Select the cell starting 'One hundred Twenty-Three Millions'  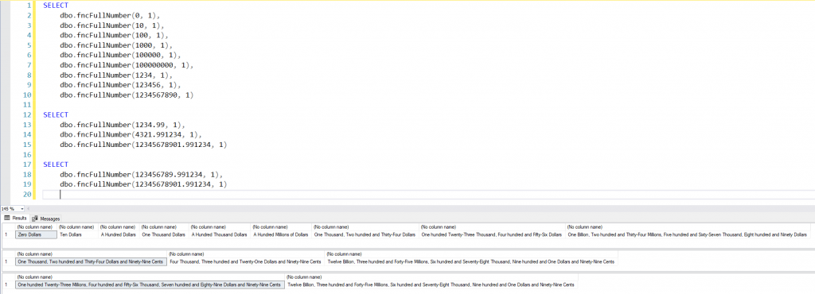click(x=150, y=284)
